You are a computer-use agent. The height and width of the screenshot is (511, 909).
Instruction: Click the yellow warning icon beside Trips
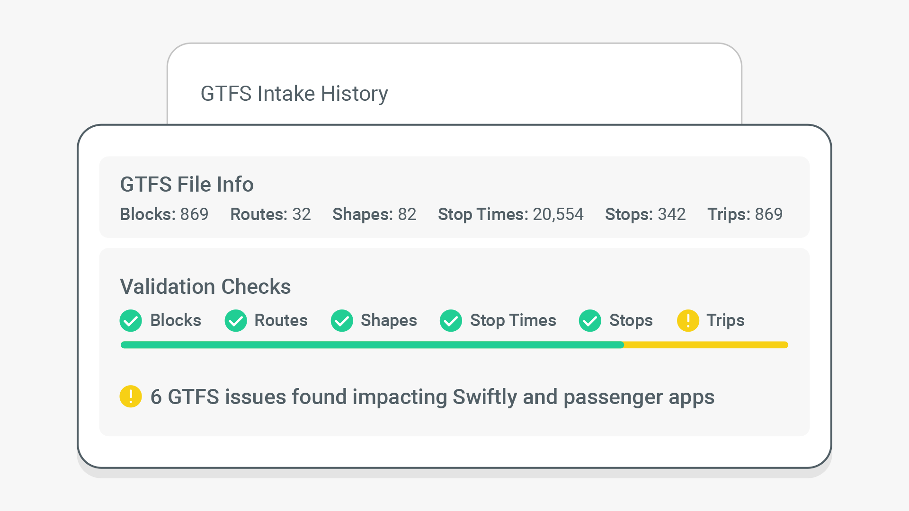click(688, 321)
